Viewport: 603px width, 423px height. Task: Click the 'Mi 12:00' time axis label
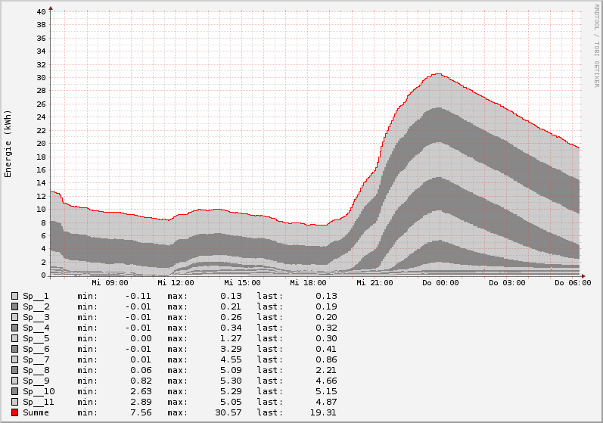tap(176, 283)
